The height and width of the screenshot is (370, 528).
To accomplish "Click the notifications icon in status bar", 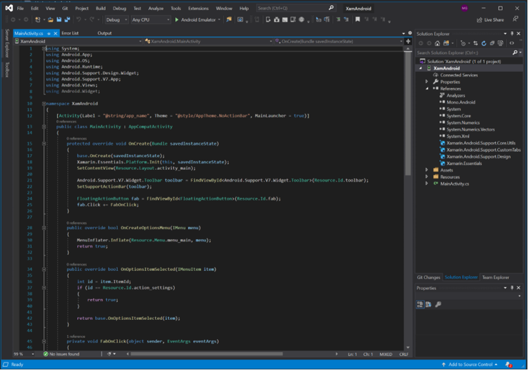I will click(509, 364).
